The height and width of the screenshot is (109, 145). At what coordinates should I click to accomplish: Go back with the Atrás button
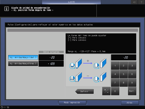[x=130, y=103]
